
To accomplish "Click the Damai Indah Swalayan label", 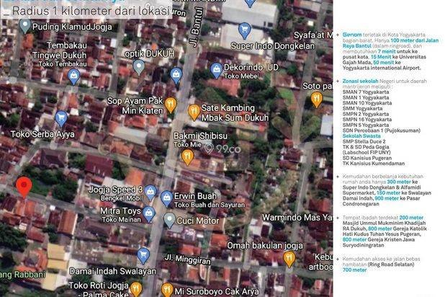I will coord(112,271).
